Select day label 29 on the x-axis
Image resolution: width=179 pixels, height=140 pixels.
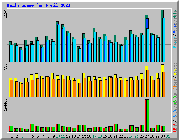click(157, 136)
